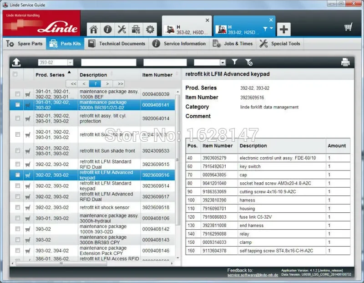Click the crossed-wrench tools icon
364x283 pixels.
121,29
